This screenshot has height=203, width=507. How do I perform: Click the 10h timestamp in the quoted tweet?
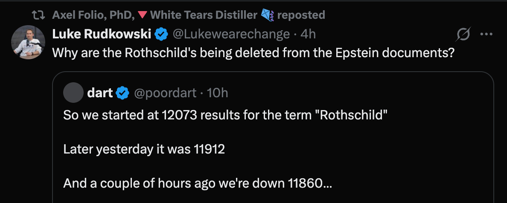pos(217,93)
